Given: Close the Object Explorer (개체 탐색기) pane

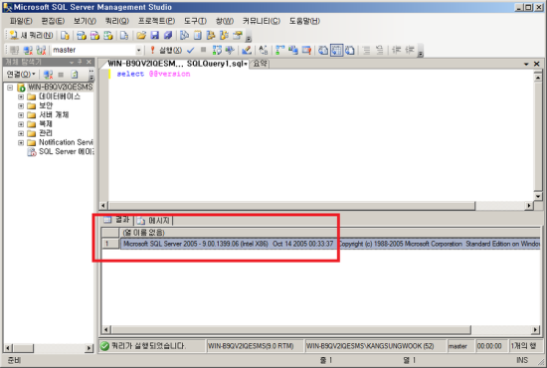Looking at the screenshot, I should [x=89, y=62].
